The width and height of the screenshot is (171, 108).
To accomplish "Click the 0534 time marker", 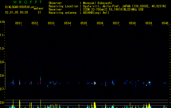I will click(67, 23).
